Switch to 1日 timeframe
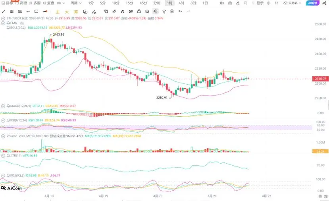Image resolution: width=329 pixels, height=201 pixels. (205, 3)
